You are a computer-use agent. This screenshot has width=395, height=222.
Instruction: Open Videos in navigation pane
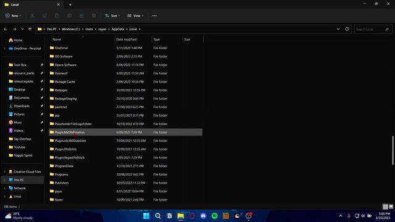point(16,131)
